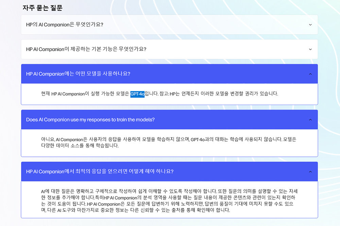
Task: Click the highlighted GPT-4o text
Action: pos(137,94)
